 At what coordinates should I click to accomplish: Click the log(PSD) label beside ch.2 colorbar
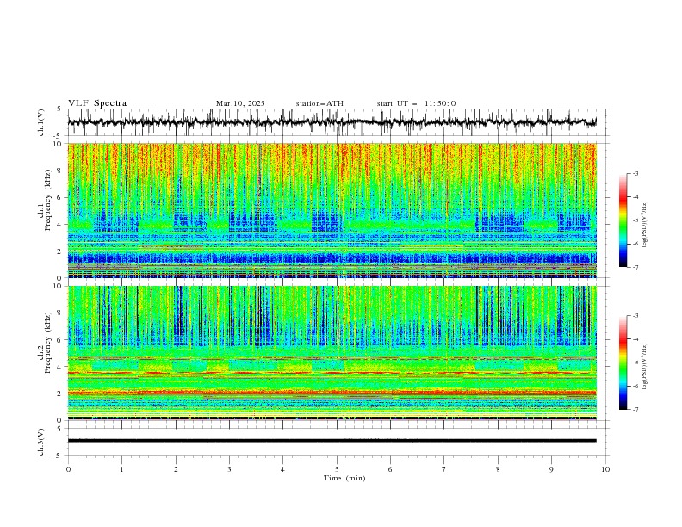(x=645, y=366)
